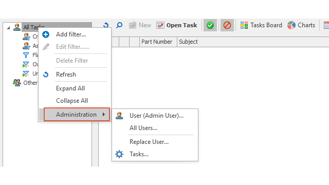
Task: Select the funnel filter tree item icon
Action: (x=26, y=55)
